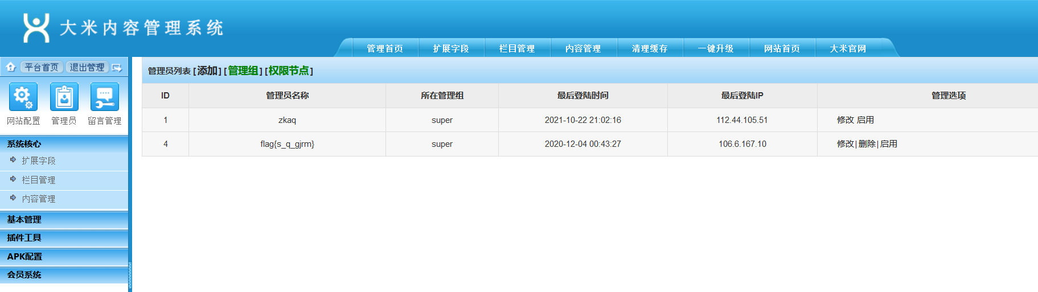This screenshot has width=1038, height=292.
Task: Click 启用 for admin zkaq
Action: click(865, 120)
